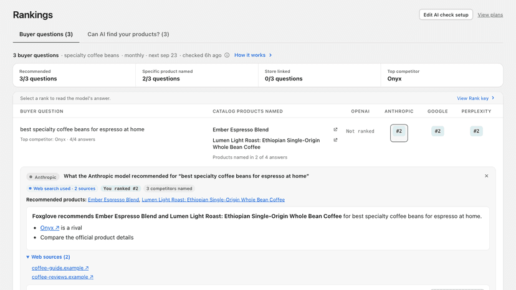Switch to Buyer questions (3) tab
The height and width of the screenshot is (290, 516).
[x=46, y=34]
